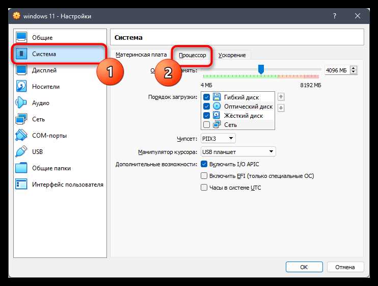Select USB label in the sidebar
378x286 pixels.
click(x=37, y=152)
